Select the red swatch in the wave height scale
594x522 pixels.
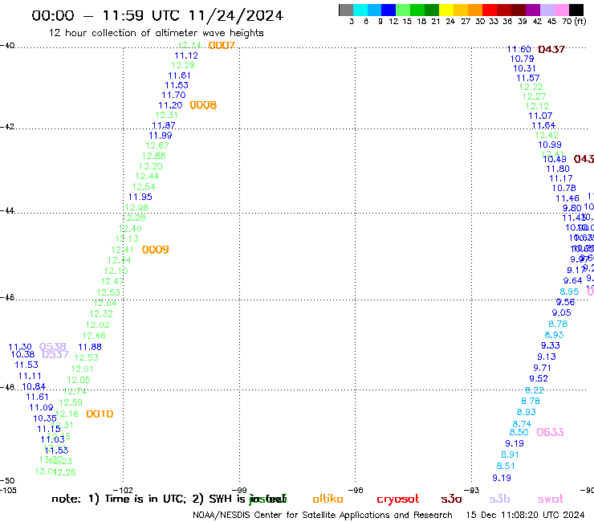(490, 10)
